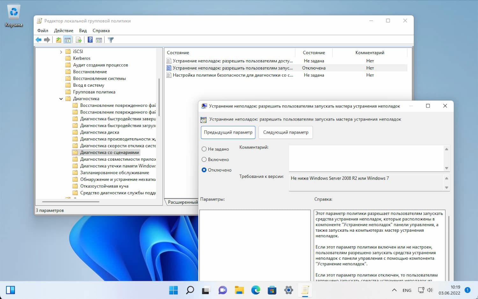Select the 'Отключено' radio button
This screenshot has height=299, width=478.
[204, 170]
